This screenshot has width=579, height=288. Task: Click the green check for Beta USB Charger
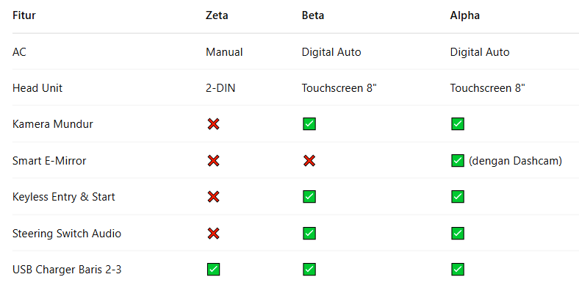(309, 270)
